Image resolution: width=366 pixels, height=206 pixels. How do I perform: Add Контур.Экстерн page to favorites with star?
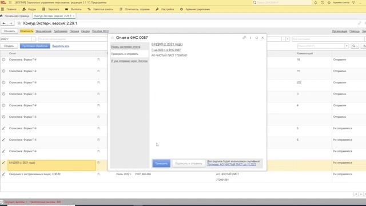(x=19, y=23)
